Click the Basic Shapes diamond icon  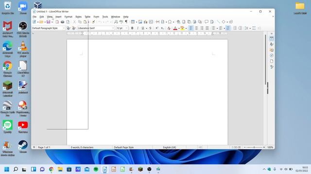click(x=224, y=22)
